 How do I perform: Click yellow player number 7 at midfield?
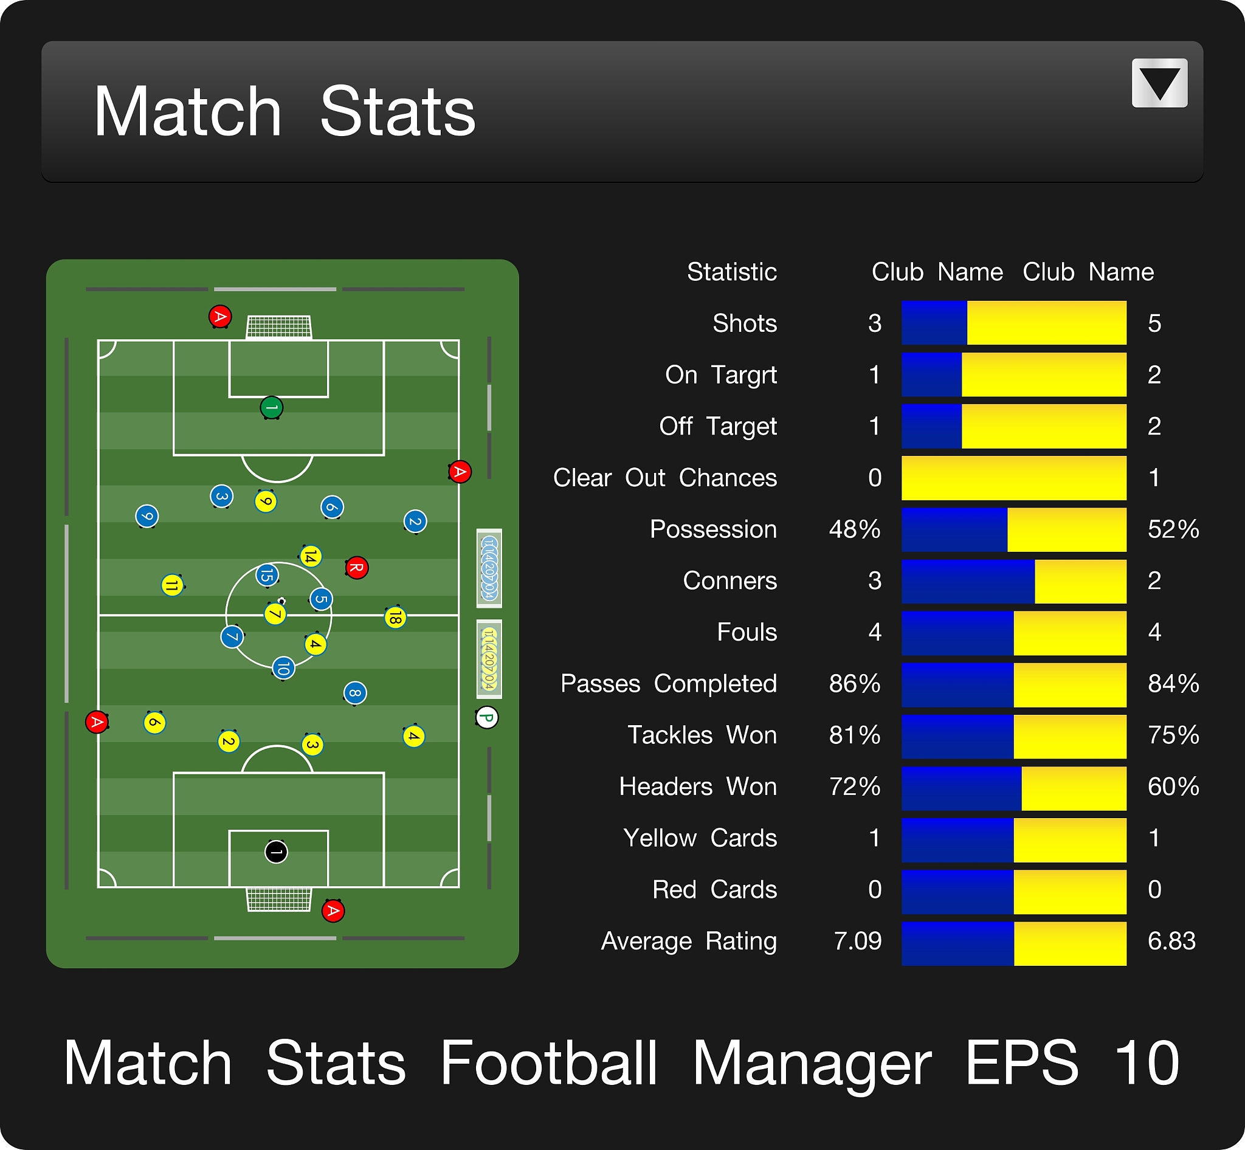[275, 614]
